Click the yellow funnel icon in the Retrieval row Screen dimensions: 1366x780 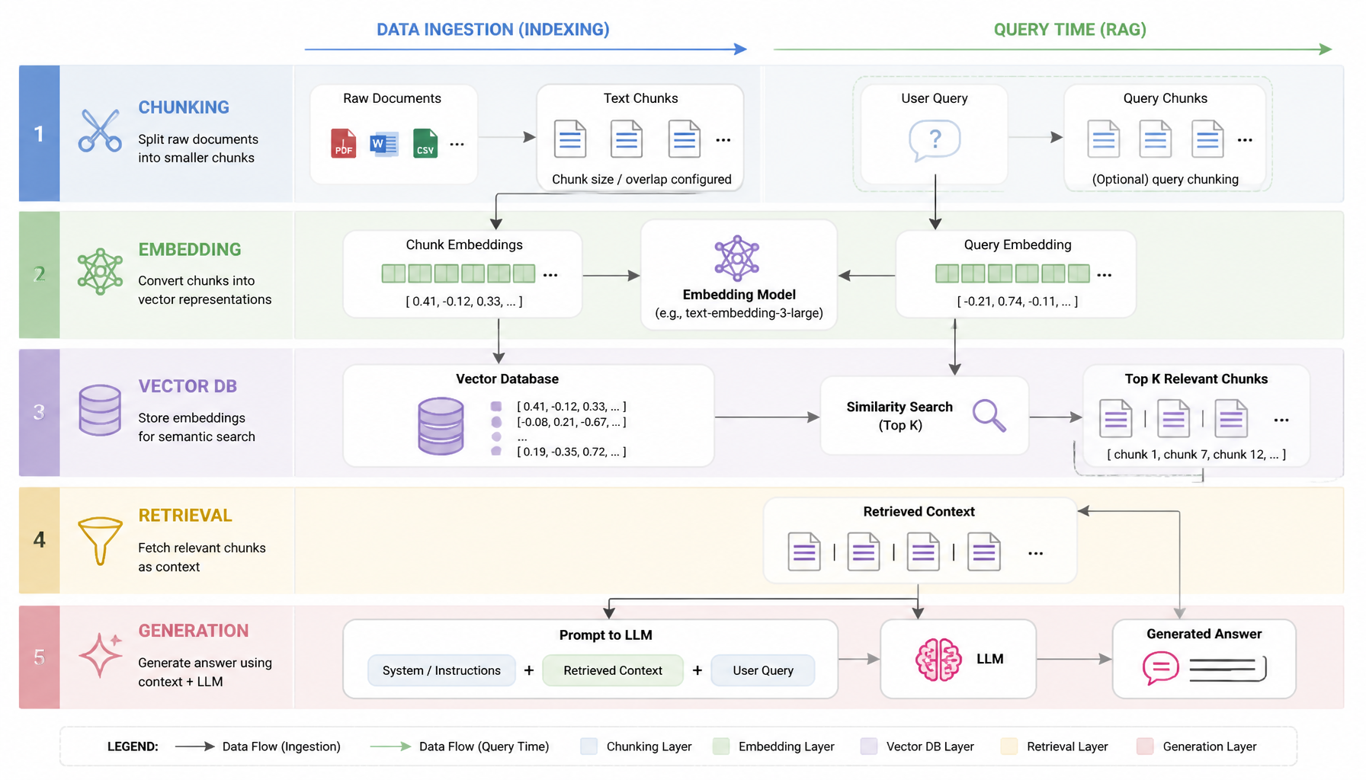(x=100, y=541)
